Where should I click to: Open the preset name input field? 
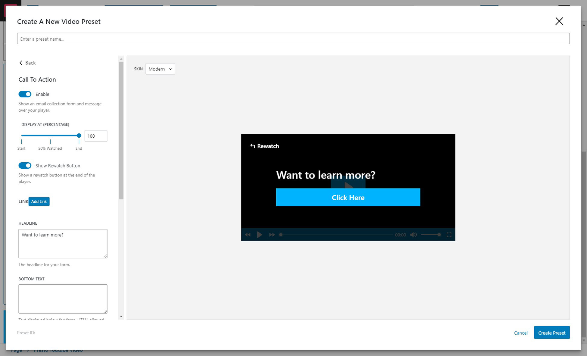[x=293, y=39]
